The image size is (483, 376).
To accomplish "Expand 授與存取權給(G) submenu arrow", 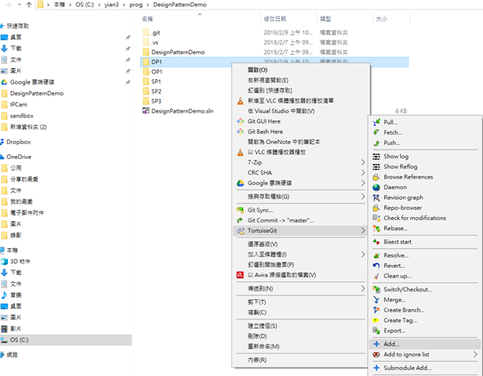I will pyautogui.click(x=363, y=197).
